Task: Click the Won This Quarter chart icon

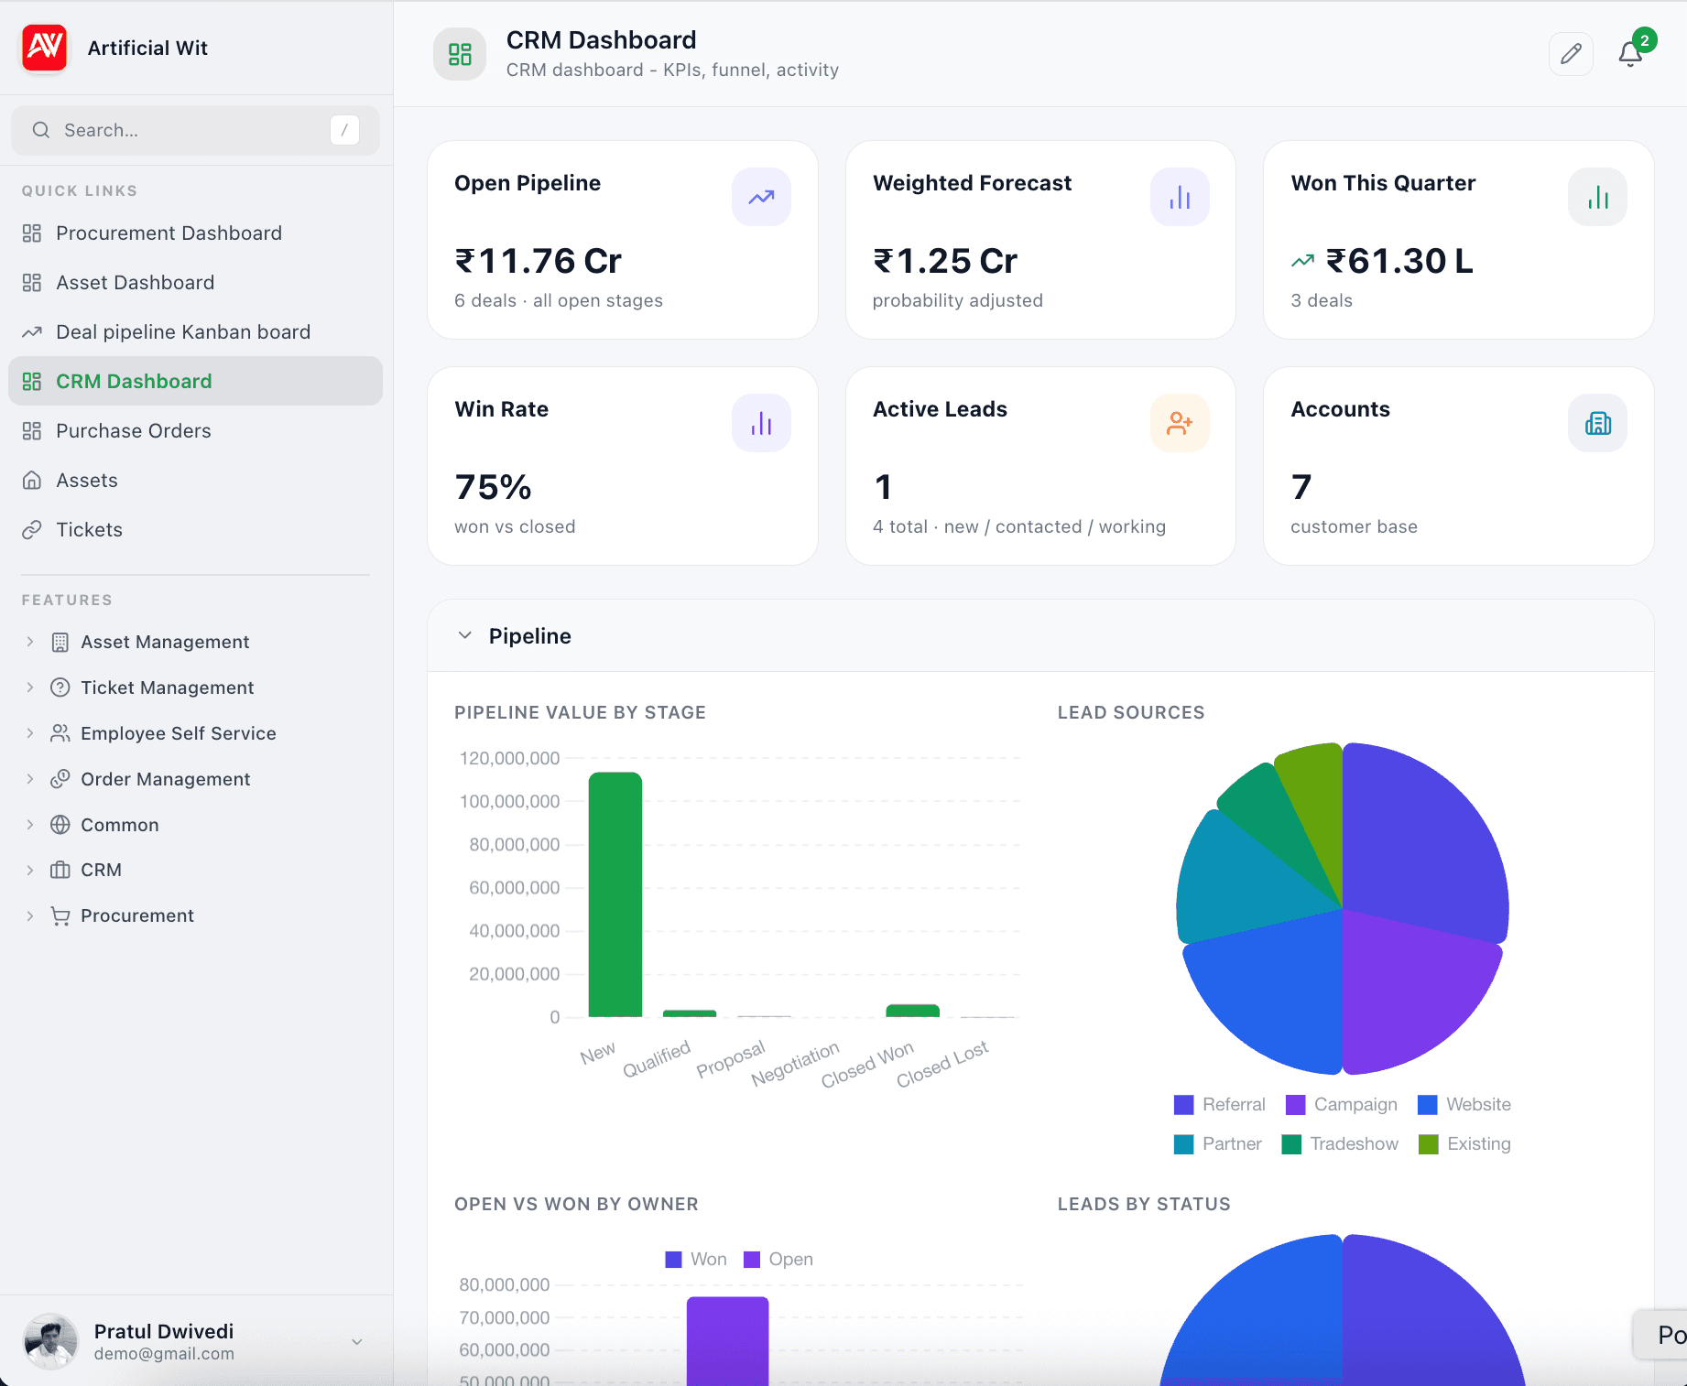Action: [x=1597, y=197]
